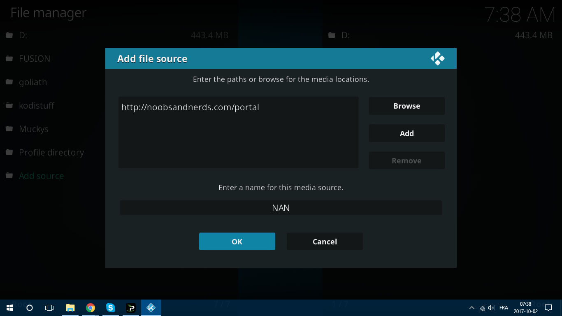The image size is (562, 316).
Task: Open Task View in the taskbar
Action: pyautogui.click(x=49, y=308)
